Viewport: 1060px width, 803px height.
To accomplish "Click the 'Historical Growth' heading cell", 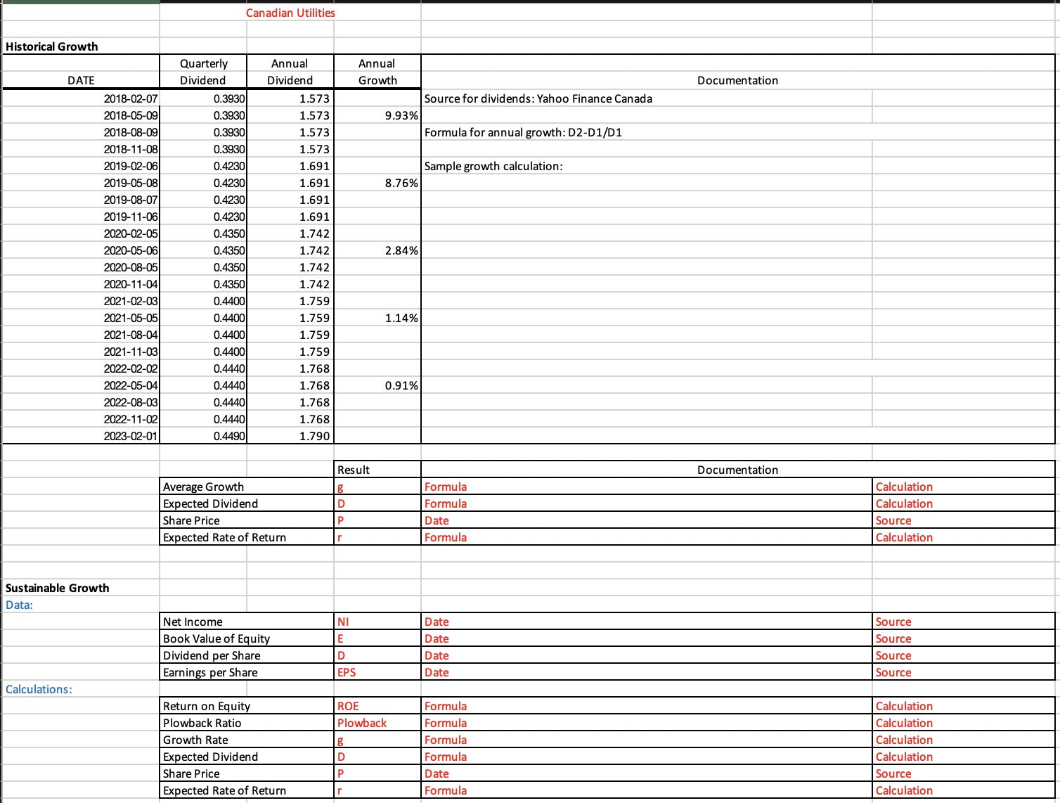I will pos(81,46).
